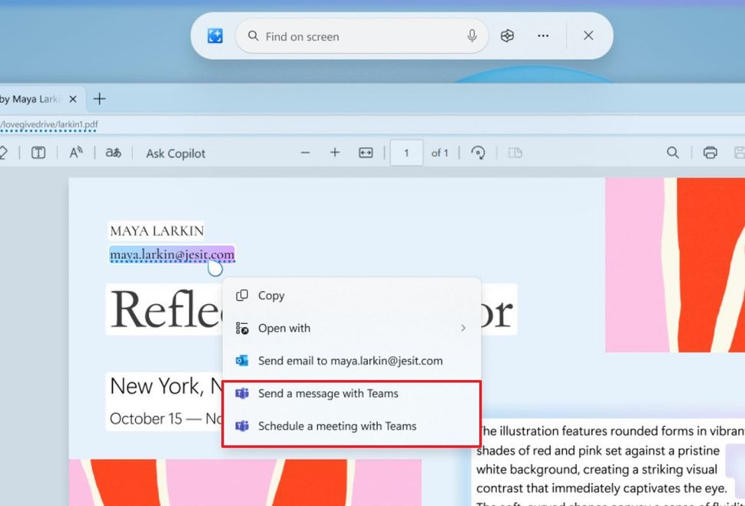Zoom in the PDF with plus button
The width and height of the screenshot is (745, 506).
335,153
